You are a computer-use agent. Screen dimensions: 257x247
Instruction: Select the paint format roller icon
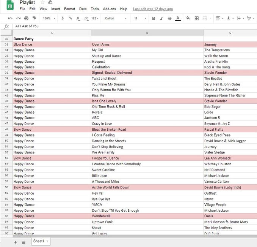(x=34, y=18)
